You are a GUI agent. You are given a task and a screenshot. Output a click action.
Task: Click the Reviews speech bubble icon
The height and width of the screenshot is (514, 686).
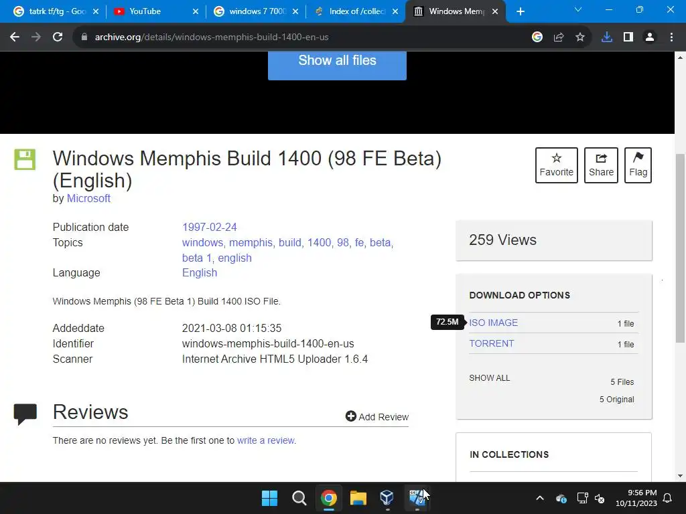[25, 414]
